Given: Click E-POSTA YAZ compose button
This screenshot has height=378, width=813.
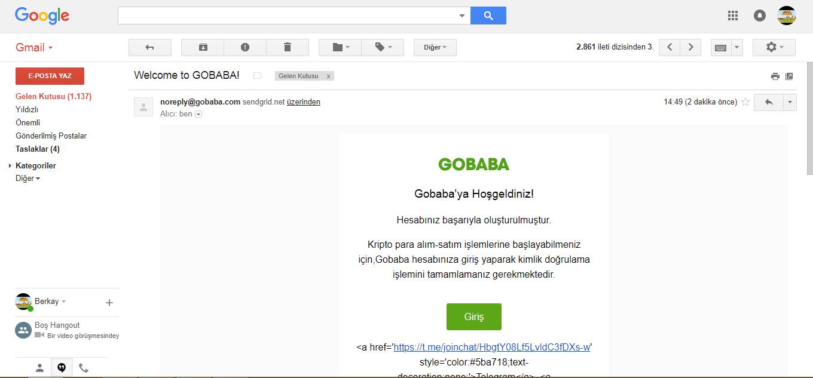Looking at the screenshot, I should [x=50, y=76].
